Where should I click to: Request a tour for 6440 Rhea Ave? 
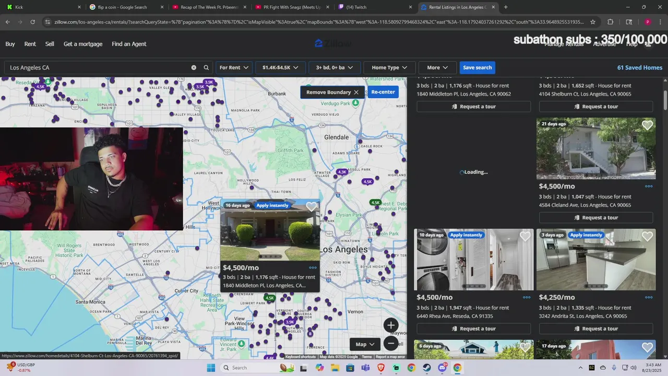[x=474, y=328]
